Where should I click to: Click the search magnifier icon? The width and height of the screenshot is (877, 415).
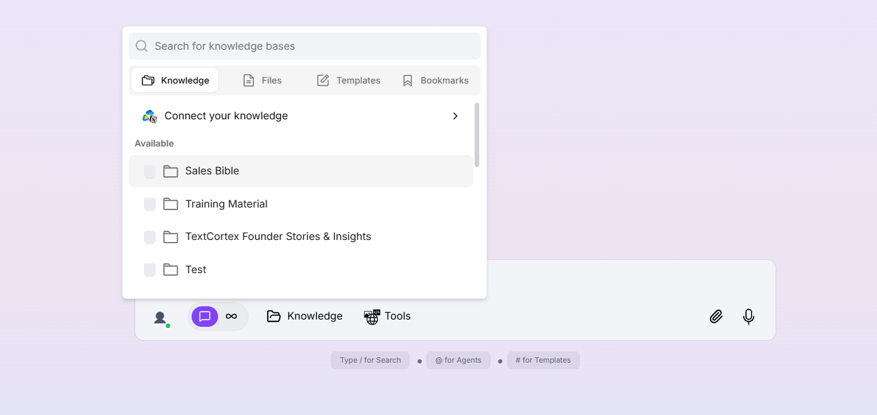(x=141, y=46)
